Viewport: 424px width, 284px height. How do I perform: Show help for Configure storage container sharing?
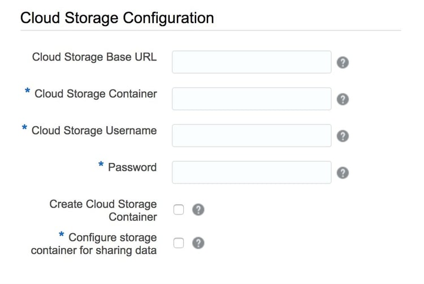[x=198, y=243]
